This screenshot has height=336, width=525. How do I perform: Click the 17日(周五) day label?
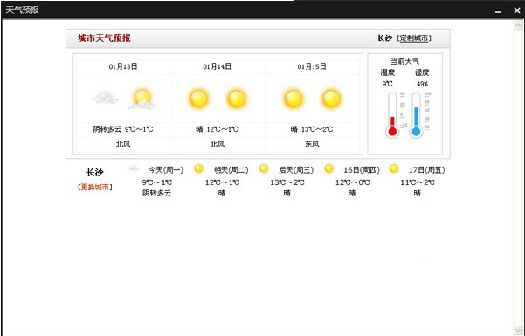coord(427,170)
